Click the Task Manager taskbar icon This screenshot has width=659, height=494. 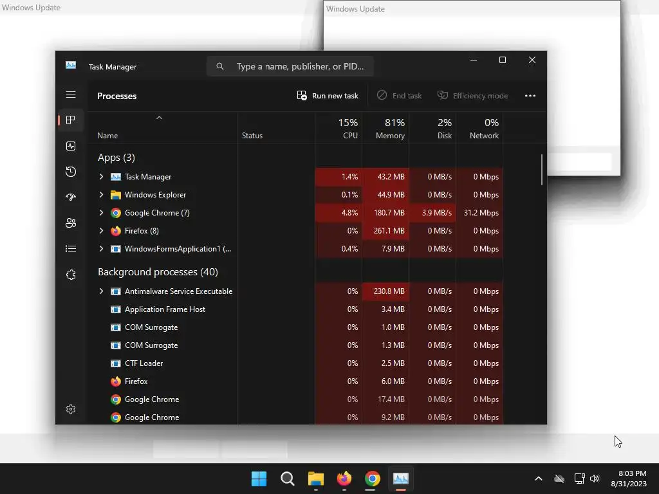tap(400, 479)
